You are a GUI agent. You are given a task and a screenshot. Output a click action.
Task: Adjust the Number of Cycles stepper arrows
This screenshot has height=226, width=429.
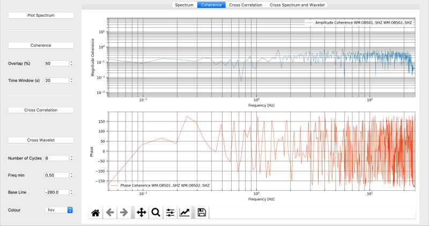[71, 158]
